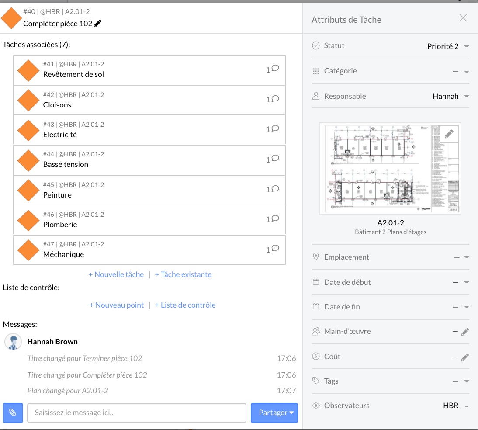This screenshot has height=430, width=478.
Task: Click the message input field
Action: tap(137, 413)
